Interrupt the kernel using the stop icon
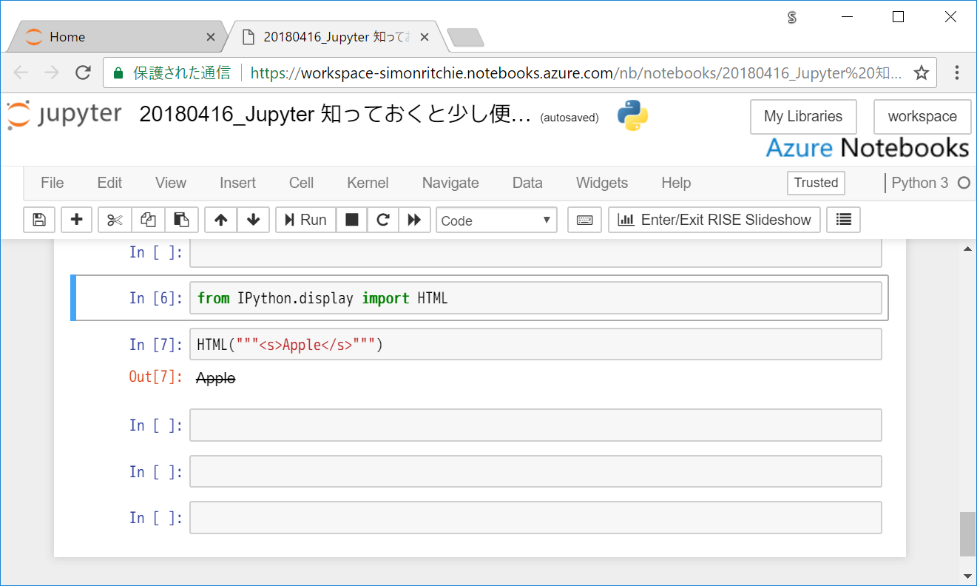This screenshot has height=586, width=977. point(351,219)
